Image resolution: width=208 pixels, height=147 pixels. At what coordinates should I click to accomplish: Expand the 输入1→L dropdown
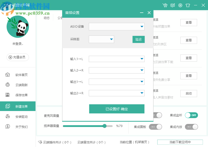tap(142, 59)
